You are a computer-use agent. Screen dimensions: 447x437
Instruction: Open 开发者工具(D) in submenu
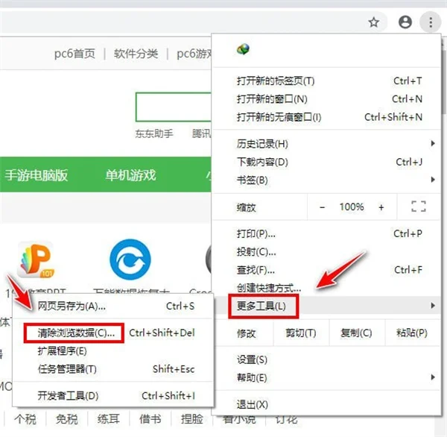click(113, 396)
